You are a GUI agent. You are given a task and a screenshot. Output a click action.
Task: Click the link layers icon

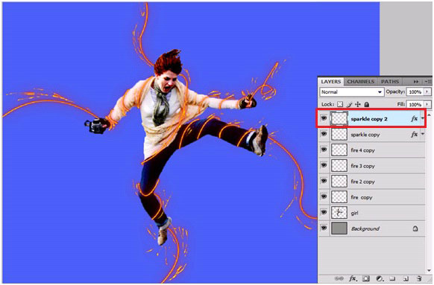point(339,278)
